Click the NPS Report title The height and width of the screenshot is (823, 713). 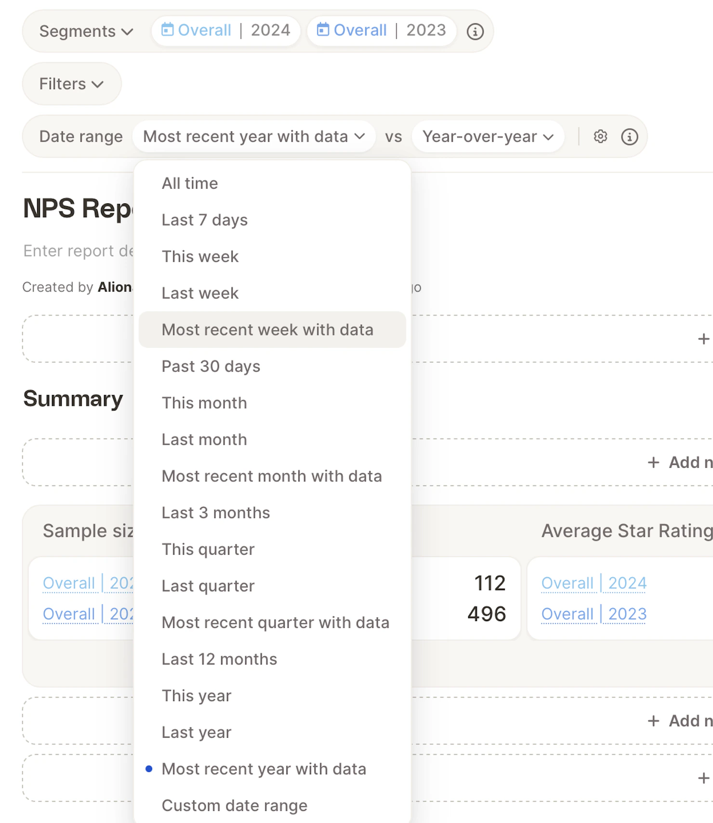tap(78, 209)
